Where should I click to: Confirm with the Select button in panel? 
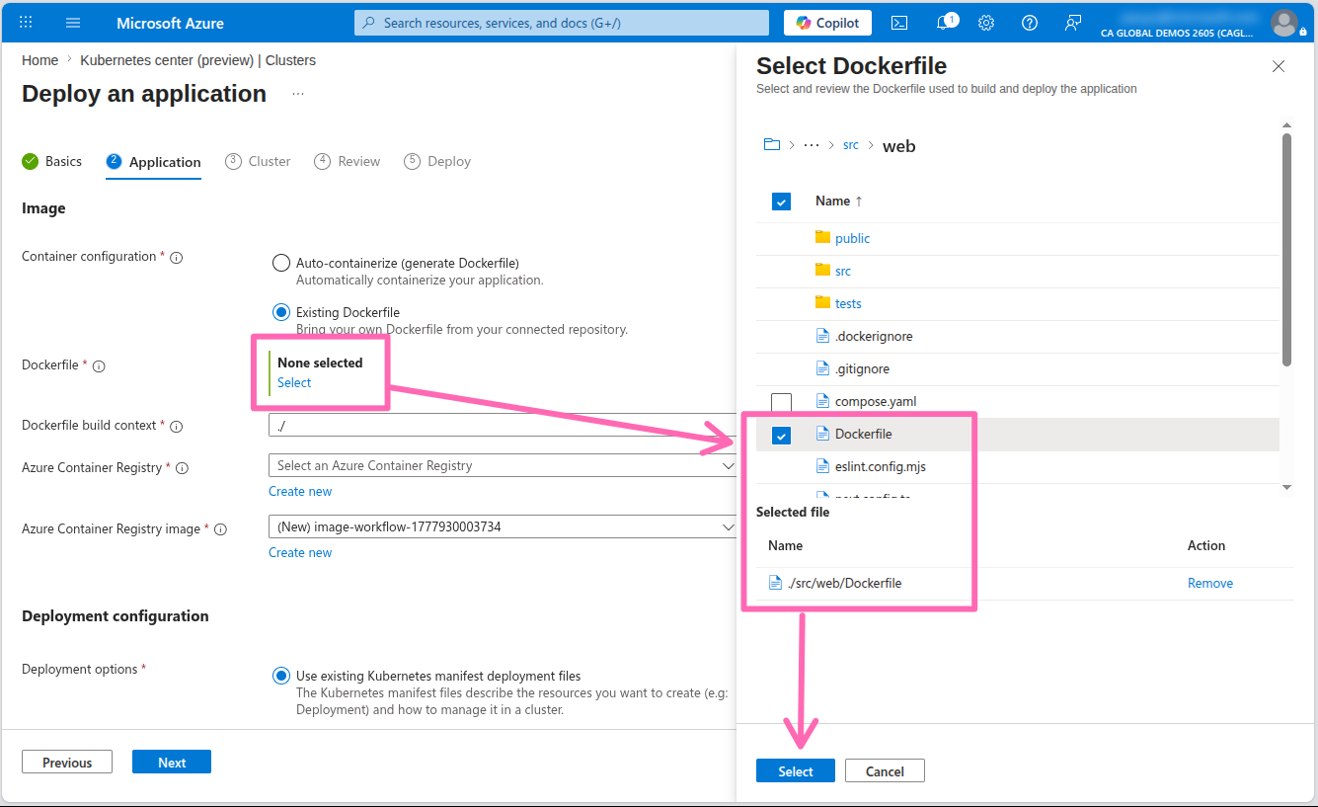796,771
